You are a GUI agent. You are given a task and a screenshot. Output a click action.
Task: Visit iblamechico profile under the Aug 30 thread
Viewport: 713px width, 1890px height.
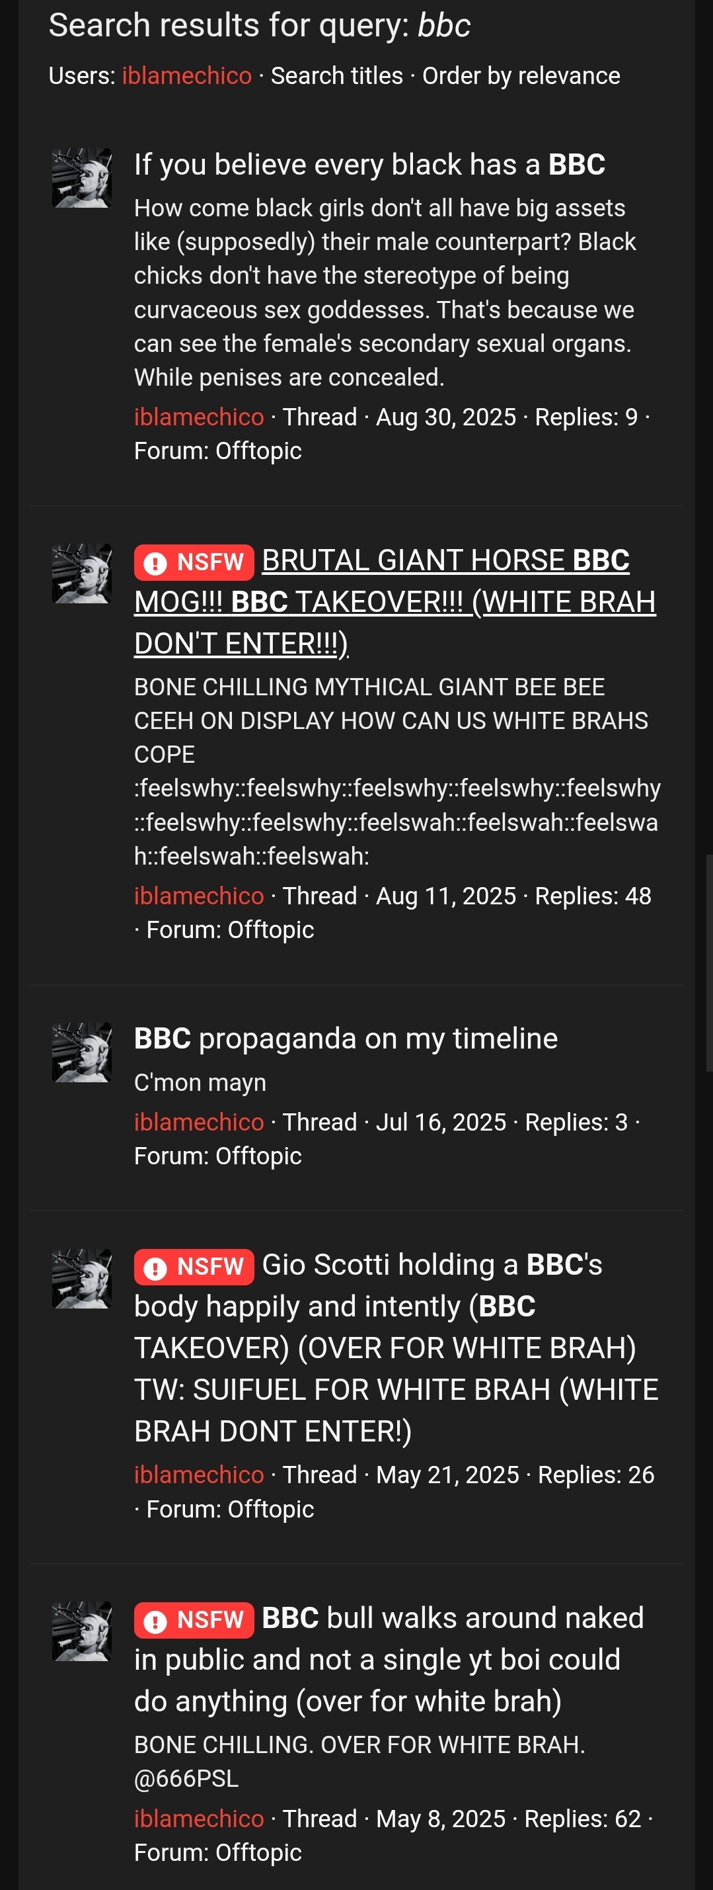pyautogui.click(x=199, y=417)
